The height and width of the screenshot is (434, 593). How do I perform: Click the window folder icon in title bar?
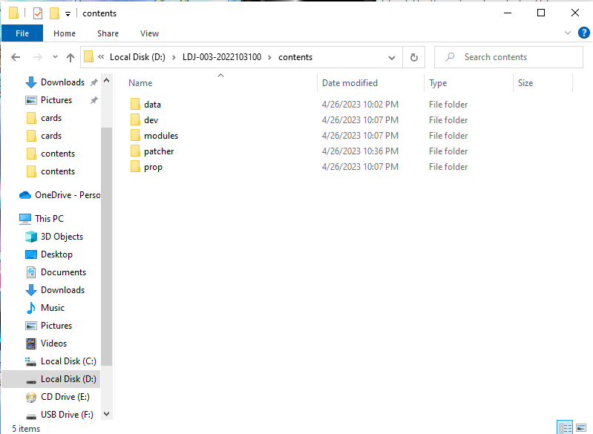click(x=13, y=13)
